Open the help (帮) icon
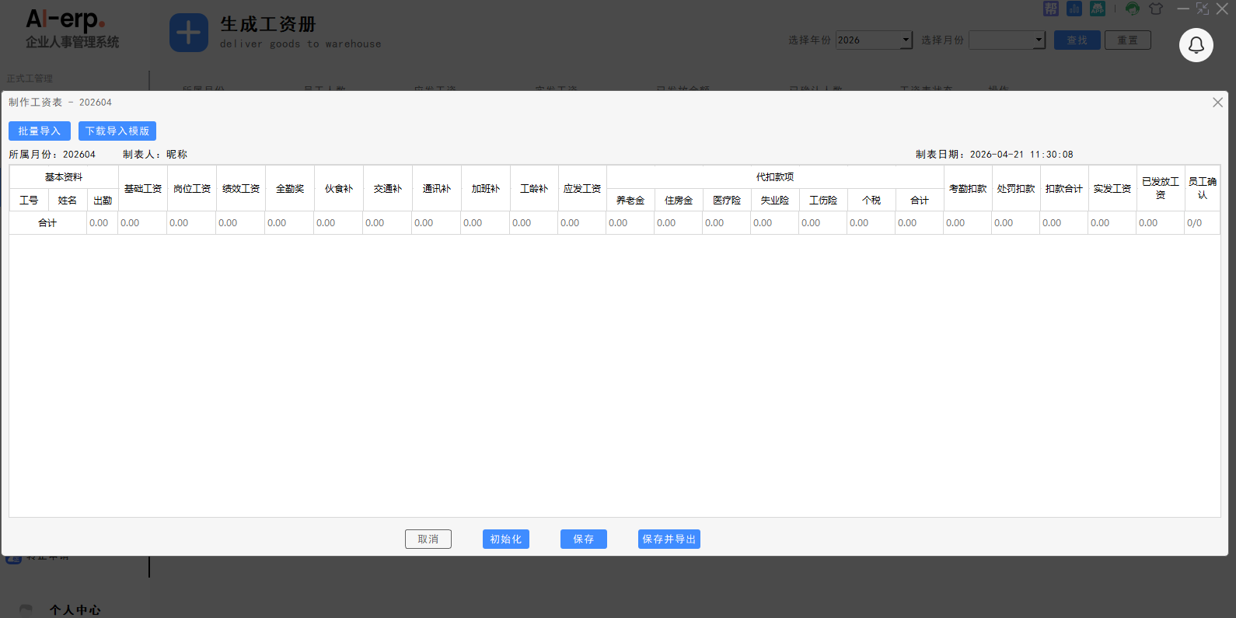The height and width of the screenshot is (618, 1236). 1051,9
